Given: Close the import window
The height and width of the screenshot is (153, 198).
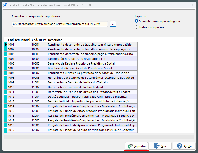Looking at the screenshot, I should [192, 5].
